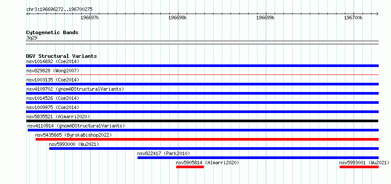Open nsv4109702 (gnomADStructuralVariants) label

click(x=75, y=89)
